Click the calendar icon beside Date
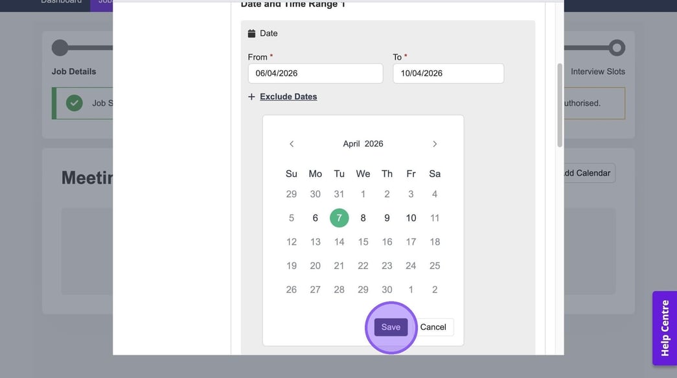This screenshot has width=677, height=378. tap(251, 34)
